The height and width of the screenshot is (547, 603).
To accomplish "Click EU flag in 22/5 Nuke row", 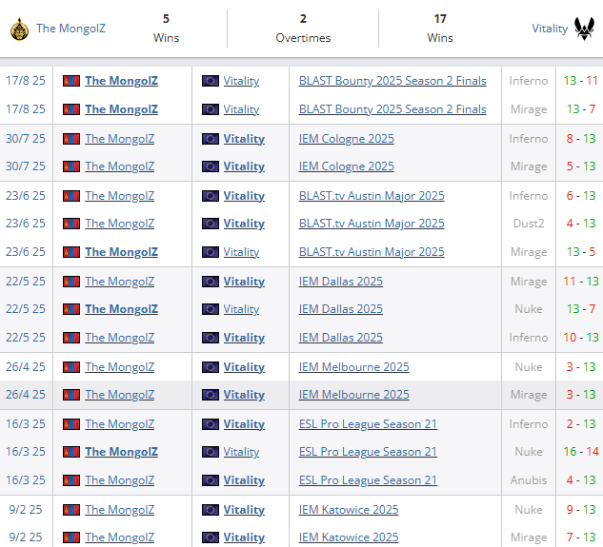I will click(211, 309).
